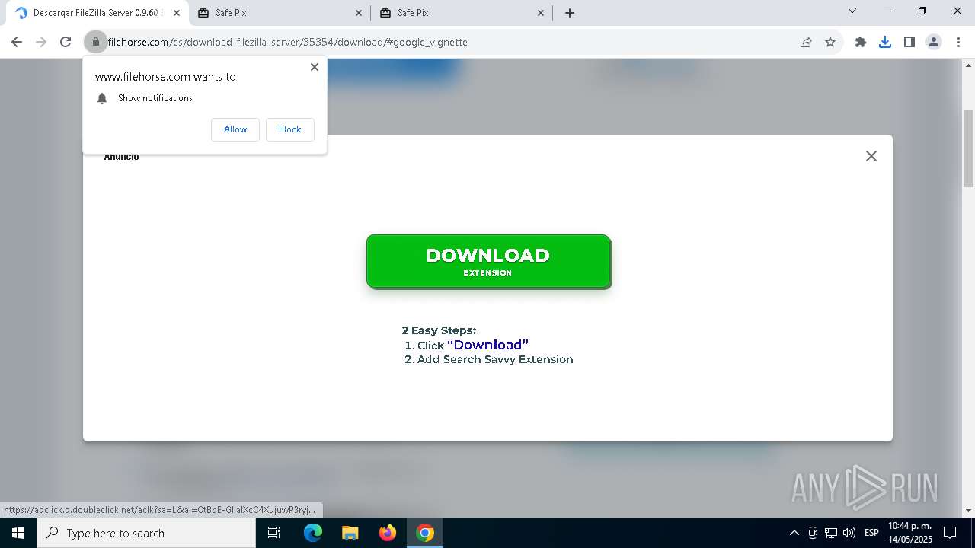The width and height of the screenshot is (975, 548).
Task: Open the Action Center notifications icon
Action: click(951, 533)
